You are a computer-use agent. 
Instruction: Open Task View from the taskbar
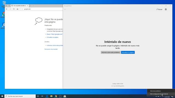(42, 96)
